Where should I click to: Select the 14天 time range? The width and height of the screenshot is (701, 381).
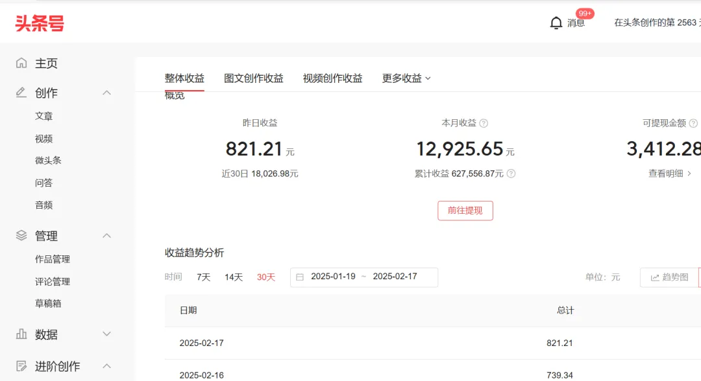tap(233, 277)
